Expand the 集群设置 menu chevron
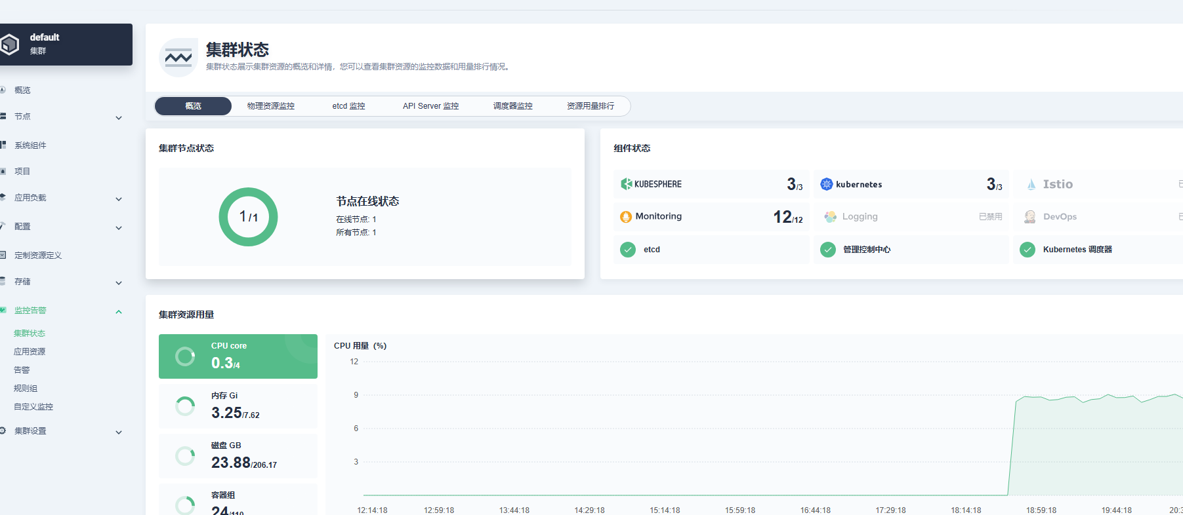Screen dimensions: 1183x515 coord(119,432)
